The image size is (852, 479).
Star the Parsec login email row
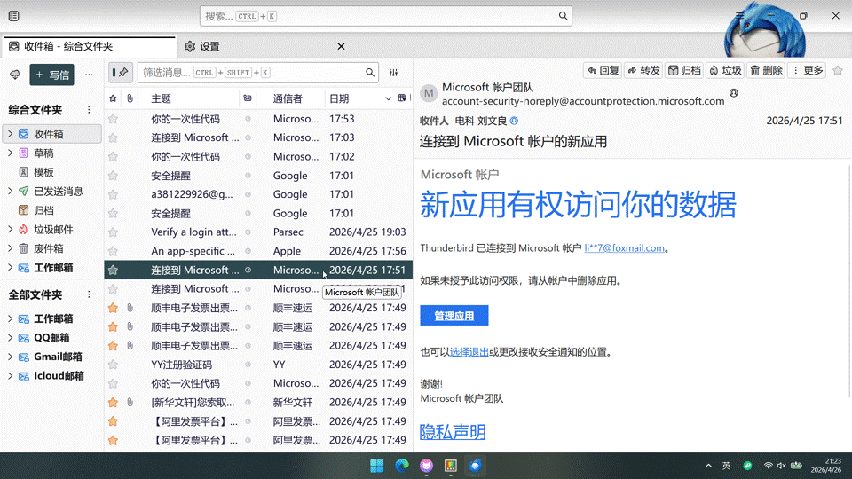(113, 232)
